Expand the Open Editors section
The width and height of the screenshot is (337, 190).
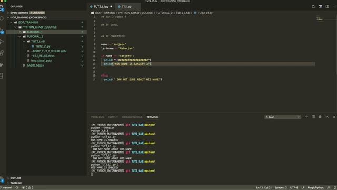(46, 13)
